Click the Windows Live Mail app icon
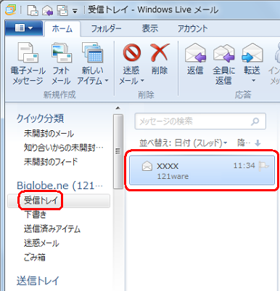 pyautogui.click(x=10, y=9)
